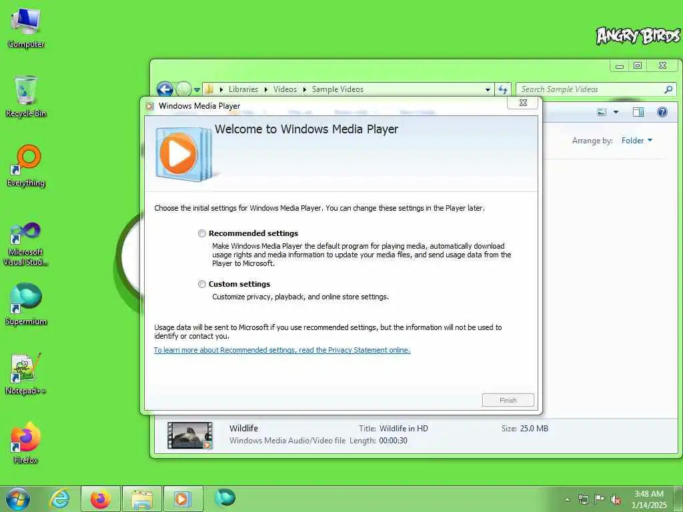Viewport: 683px width, 512px height.
Task: Open the Arrange by Folder dropdown
Action: pyautogui.click(x=636, y=141)
